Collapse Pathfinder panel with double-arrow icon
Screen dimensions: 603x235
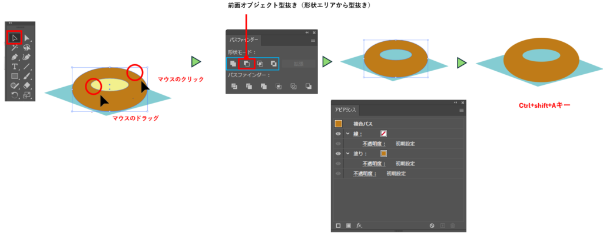coord(307,33)
